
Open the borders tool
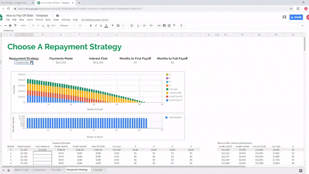(118, 26)
